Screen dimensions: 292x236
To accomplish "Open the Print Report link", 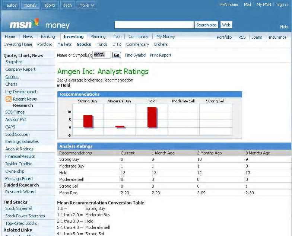I will (161, 55).
